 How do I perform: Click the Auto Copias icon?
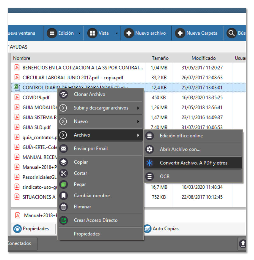[147, 229]
